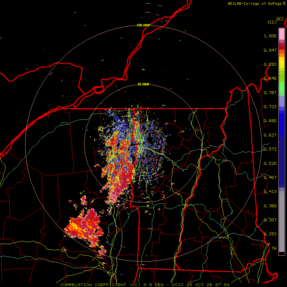Click the CORRELATION COEFFICIENT (CC) product title
This screenshot has height=287, width=287.
point(100,285)
